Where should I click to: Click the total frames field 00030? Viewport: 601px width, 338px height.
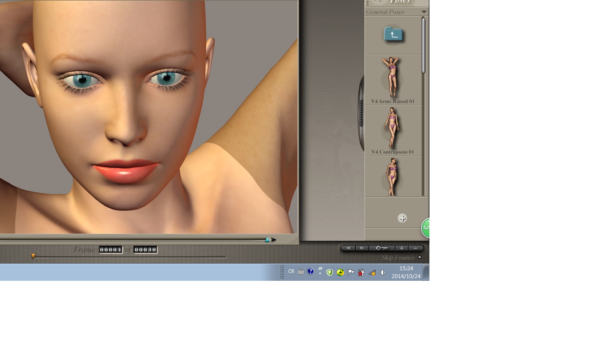(x=145, y=250)
